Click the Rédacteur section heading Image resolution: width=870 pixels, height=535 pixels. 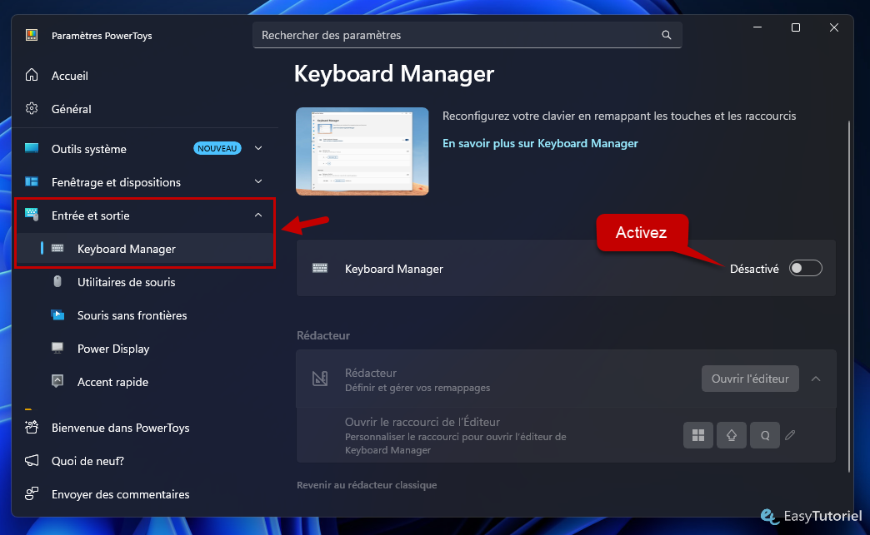323,335
